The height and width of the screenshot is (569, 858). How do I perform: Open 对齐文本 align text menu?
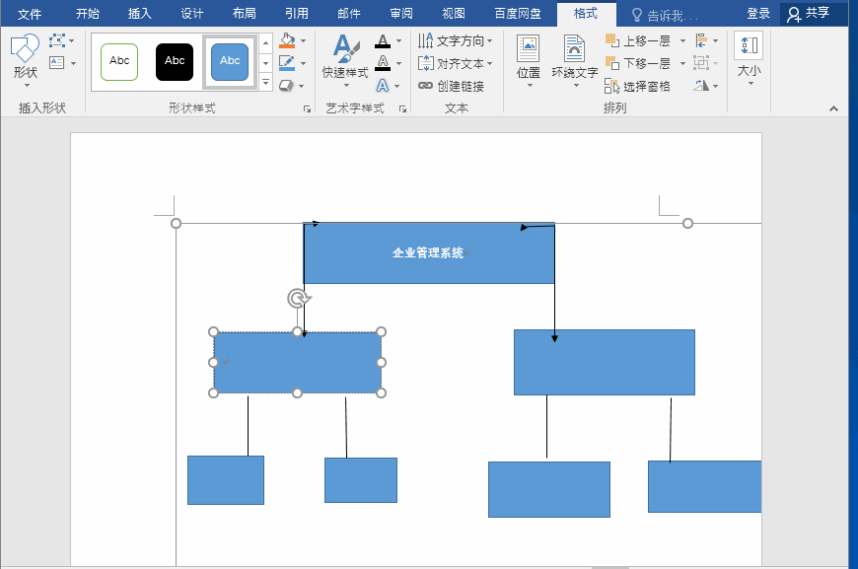[x=456, y=63]
